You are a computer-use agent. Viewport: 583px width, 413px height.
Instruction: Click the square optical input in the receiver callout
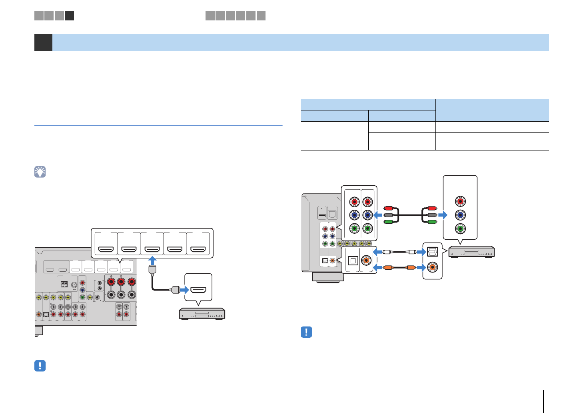click(x=352, y=260)
